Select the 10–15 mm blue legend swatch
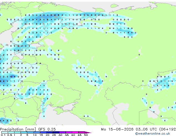 click(x=37, y=132)
